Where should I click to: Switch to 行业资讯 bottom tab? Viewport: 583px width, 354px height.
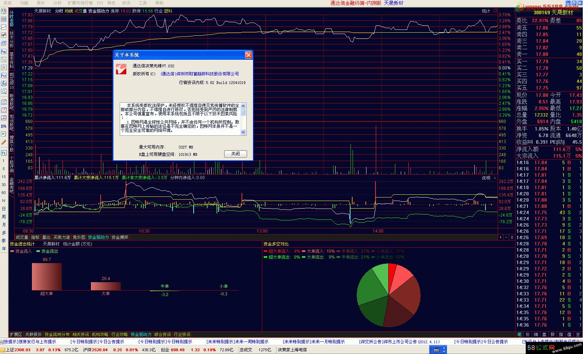[x=182, y=335]
